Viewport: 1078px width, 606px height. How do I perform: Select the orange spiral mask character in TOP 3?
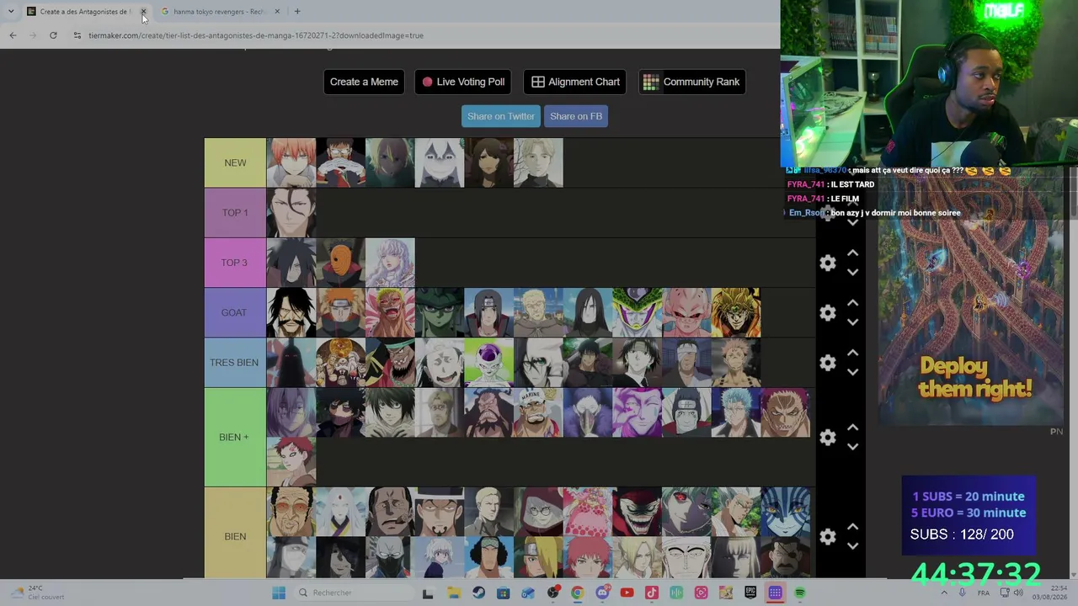341,263
